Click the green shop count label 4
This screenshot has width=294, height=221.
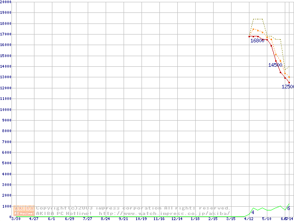point(253,212)
